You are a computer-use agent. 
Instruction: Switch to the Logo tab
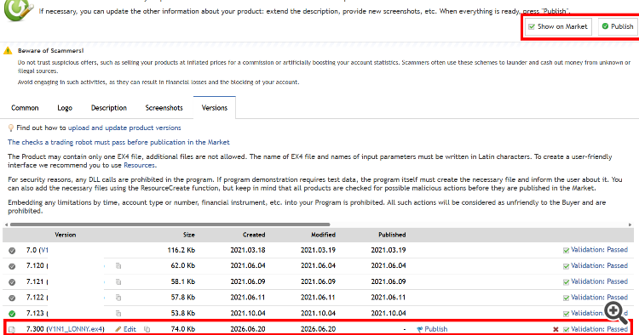[x=65, y=108]
